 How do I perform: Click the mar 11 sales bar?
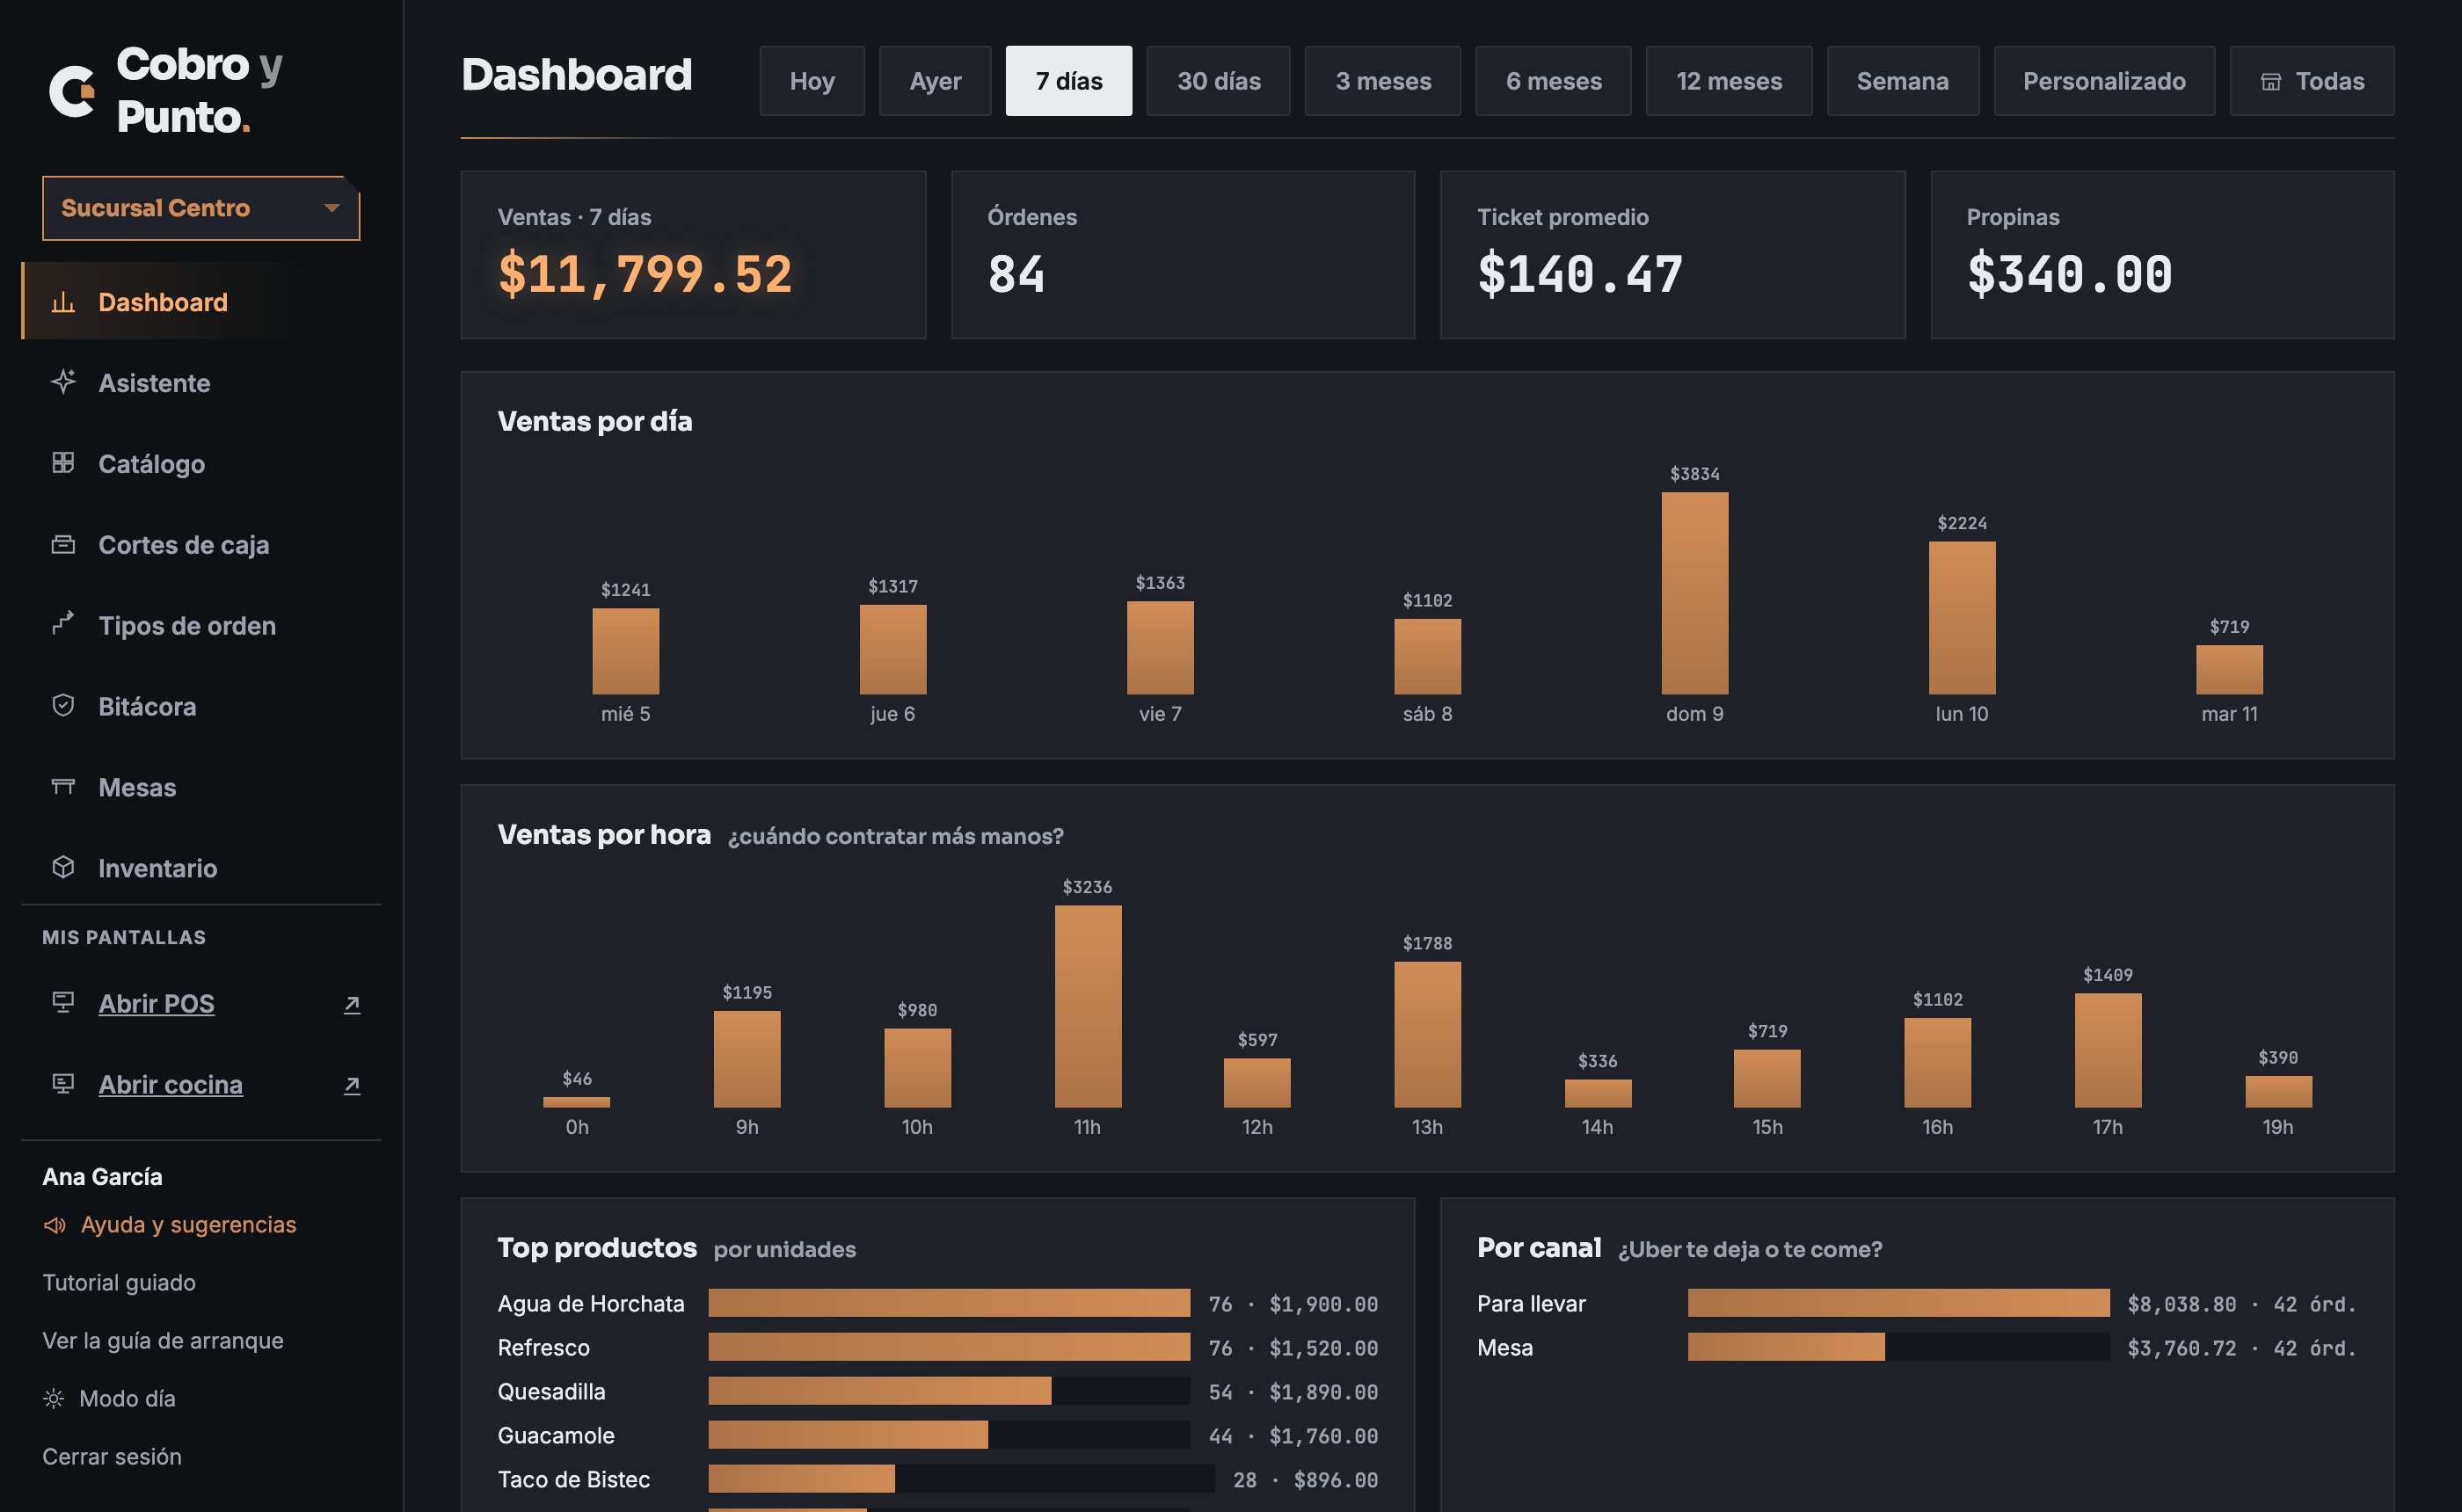pyautogui.click(x=2229, y=670)
